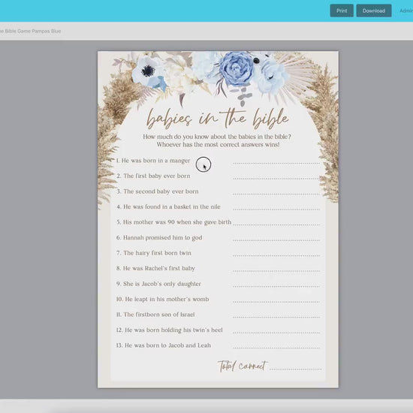Select the "How much do you know" subtitle line

pyautogui.click(x=217, y=137)
